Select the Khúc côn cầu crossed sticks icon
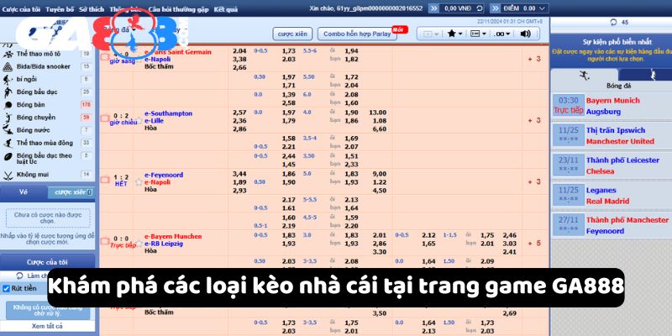Viewport: 672px width, 336px height. (x=8, y=175)
